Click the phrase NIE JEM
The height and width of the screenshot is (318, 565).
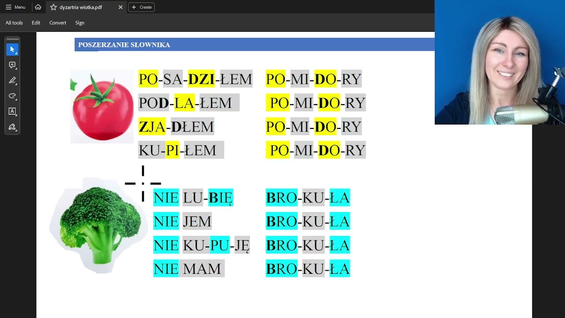pos(182,221)
